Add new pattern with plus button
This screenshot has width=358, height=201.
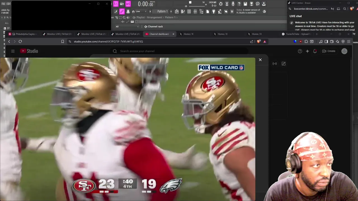click(171, 11)
